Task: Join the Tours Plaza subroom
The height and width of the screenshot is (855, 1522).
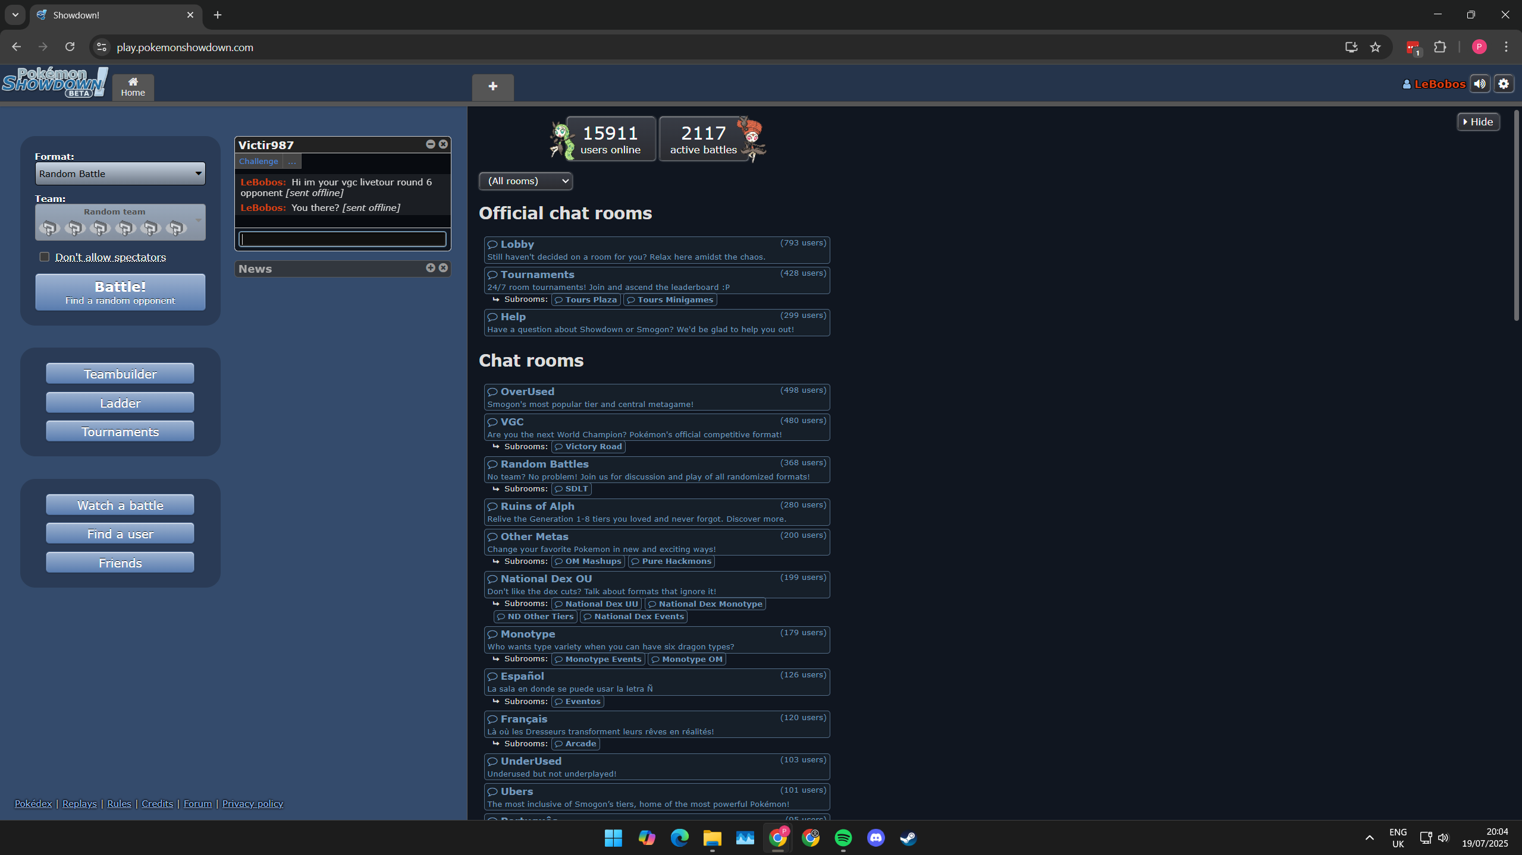Action: coord(586,299)
